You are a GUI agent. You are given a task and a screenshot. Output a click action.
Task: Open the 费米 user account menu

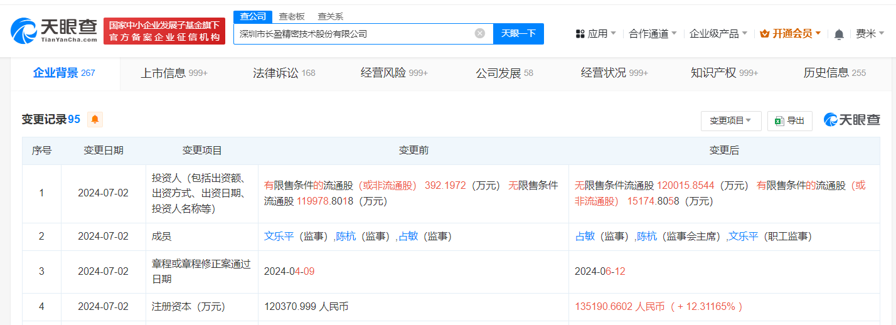coord(870,34)
